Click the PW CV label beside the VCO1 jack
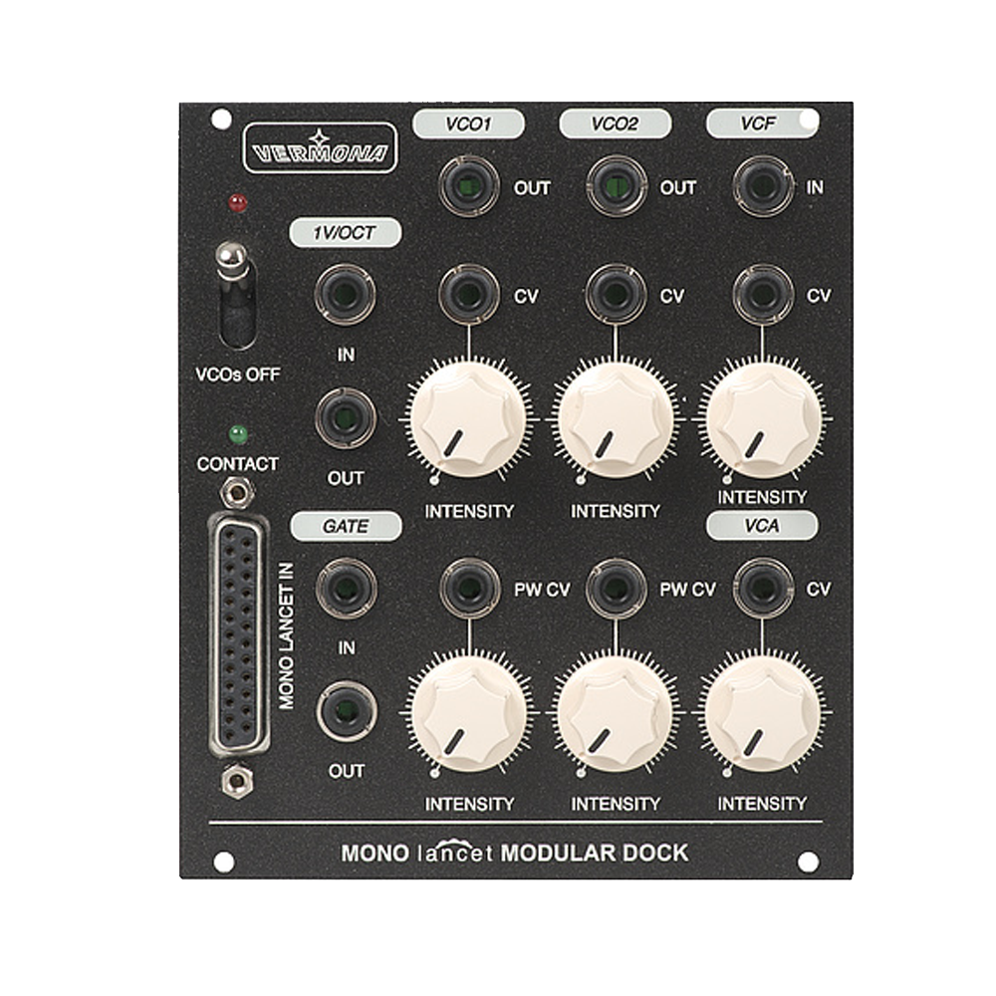 pyautogui.click(x=542, y=590)
